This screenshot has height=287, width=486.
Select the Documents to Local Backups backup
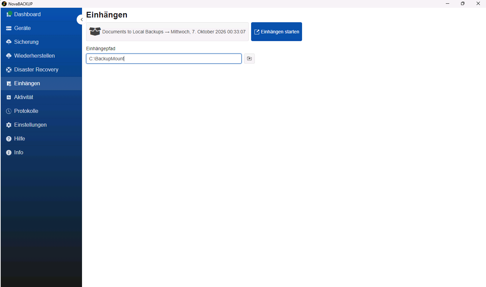[x=167, y=32]
